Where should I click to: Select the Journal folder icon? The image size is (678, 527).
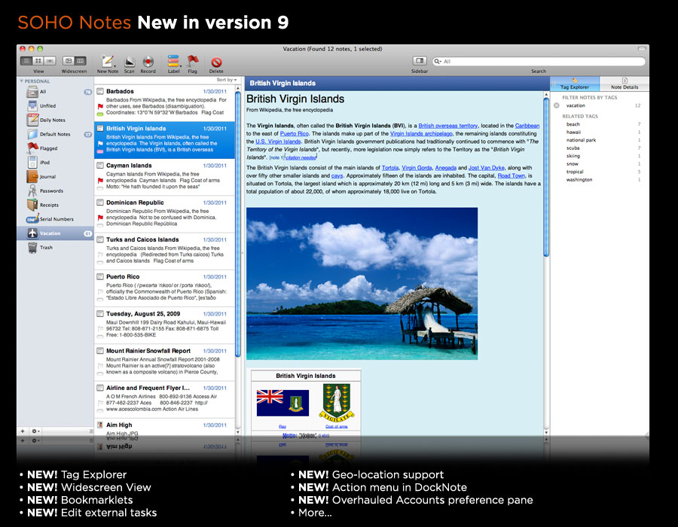[32, 177]
